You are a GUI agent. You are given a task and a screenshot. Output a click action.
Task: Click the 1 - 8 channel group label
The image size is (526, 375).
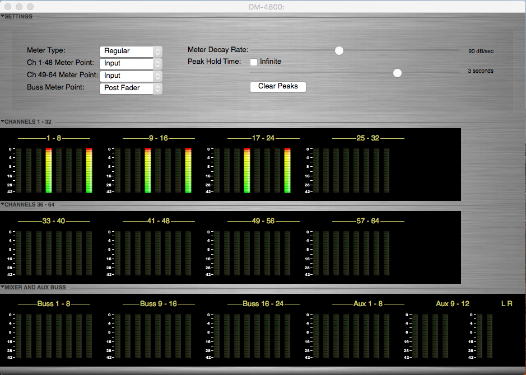[x=54, y=138]
